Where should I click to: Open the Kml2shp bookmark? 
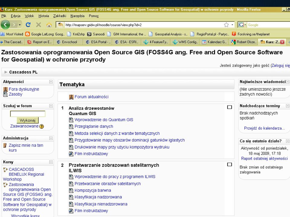(x=76, y=34)
